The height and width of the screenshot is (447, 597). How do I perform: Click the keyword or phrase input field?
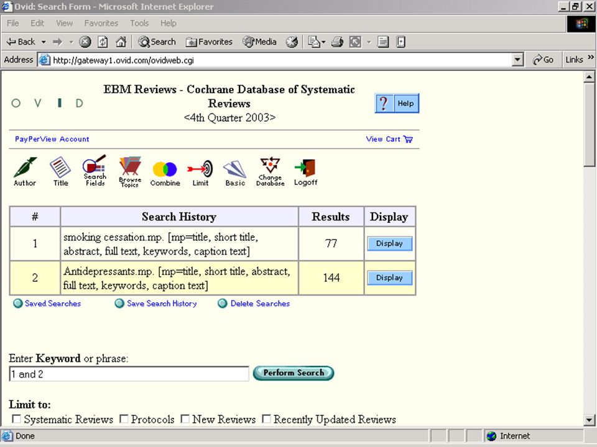[x=129, y=374]
